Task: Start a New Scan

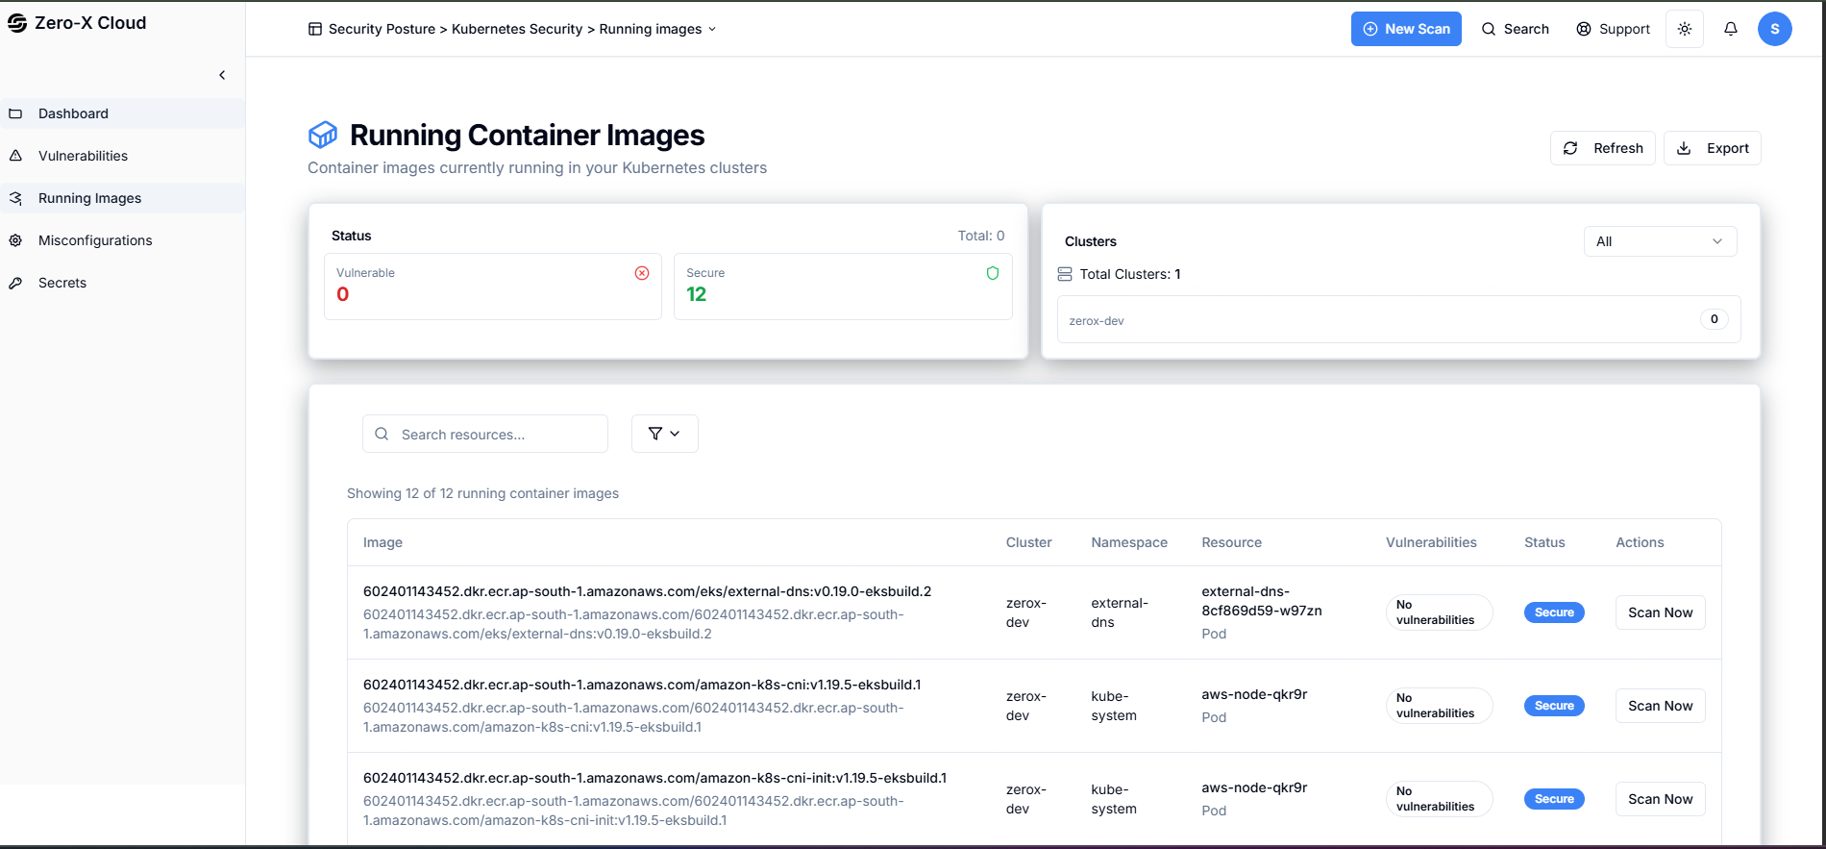Action: [x=1406, y=29]
